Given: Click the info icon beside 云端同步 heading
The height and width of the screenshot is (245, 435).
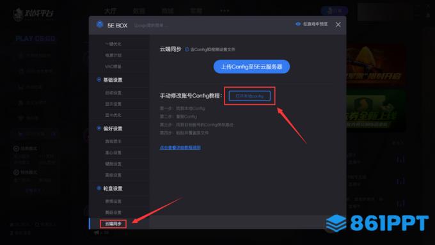Looking at the screenshot, I should click(x=187, y=49).
